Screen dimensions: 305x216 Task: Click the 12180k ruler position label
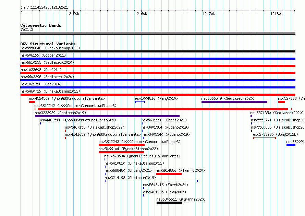click(277, 14)
